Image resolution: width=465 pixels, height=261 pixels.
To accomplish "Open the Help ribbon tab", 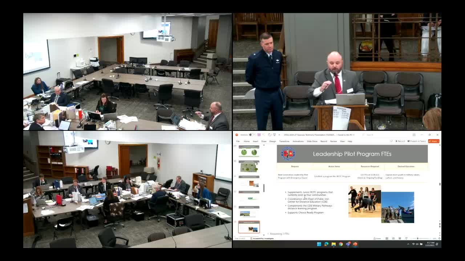I will coord(350,141).
